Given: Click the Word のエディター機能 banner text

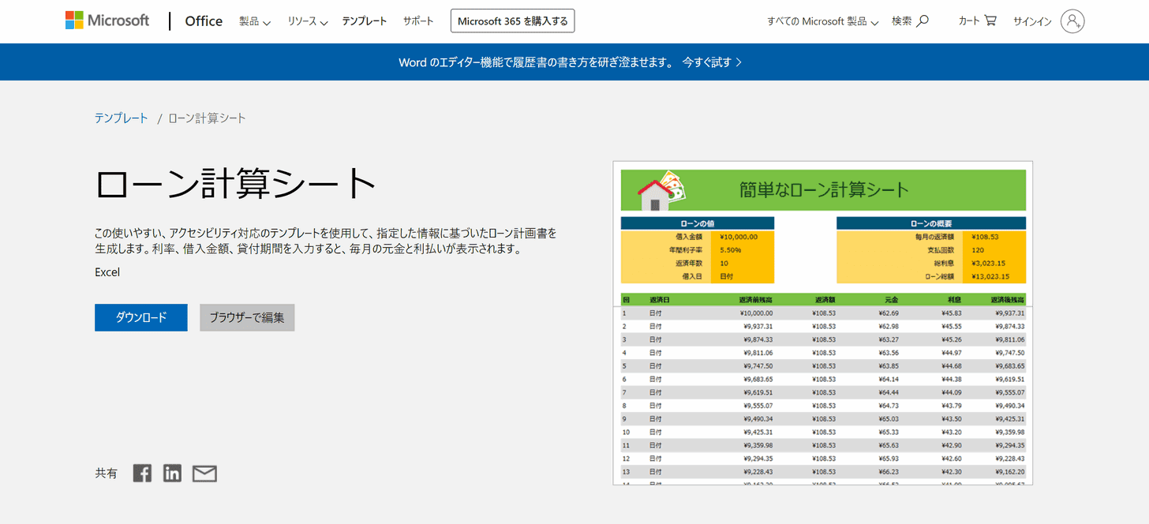Looking at the screenshot, I should click(537, 62).
